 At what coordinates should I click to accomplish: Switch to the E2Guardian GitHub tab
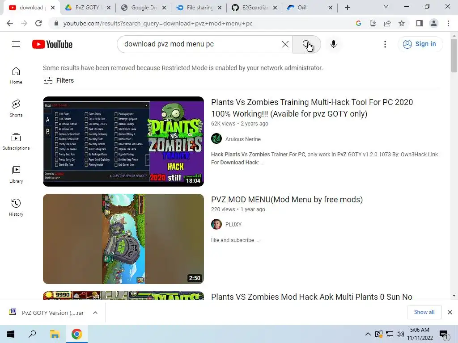[x=254, y=8]
